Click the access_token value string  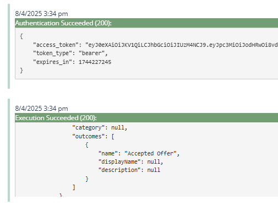click(182, 45)
